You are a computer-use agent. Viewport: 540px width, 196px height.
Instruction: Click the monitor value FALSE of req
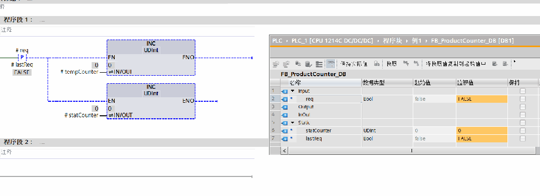tap(482, 99)
